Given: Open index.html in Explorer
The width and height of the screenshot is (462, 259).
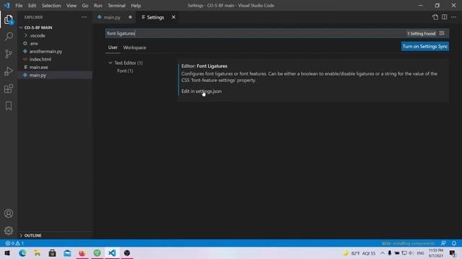Looking at the screenshot, I should click(x=40, y=59).
